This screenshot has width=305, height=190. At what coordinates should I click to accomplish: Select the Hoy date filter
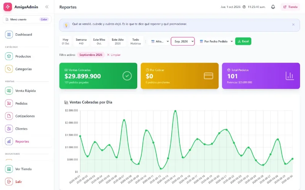[65, 41]
